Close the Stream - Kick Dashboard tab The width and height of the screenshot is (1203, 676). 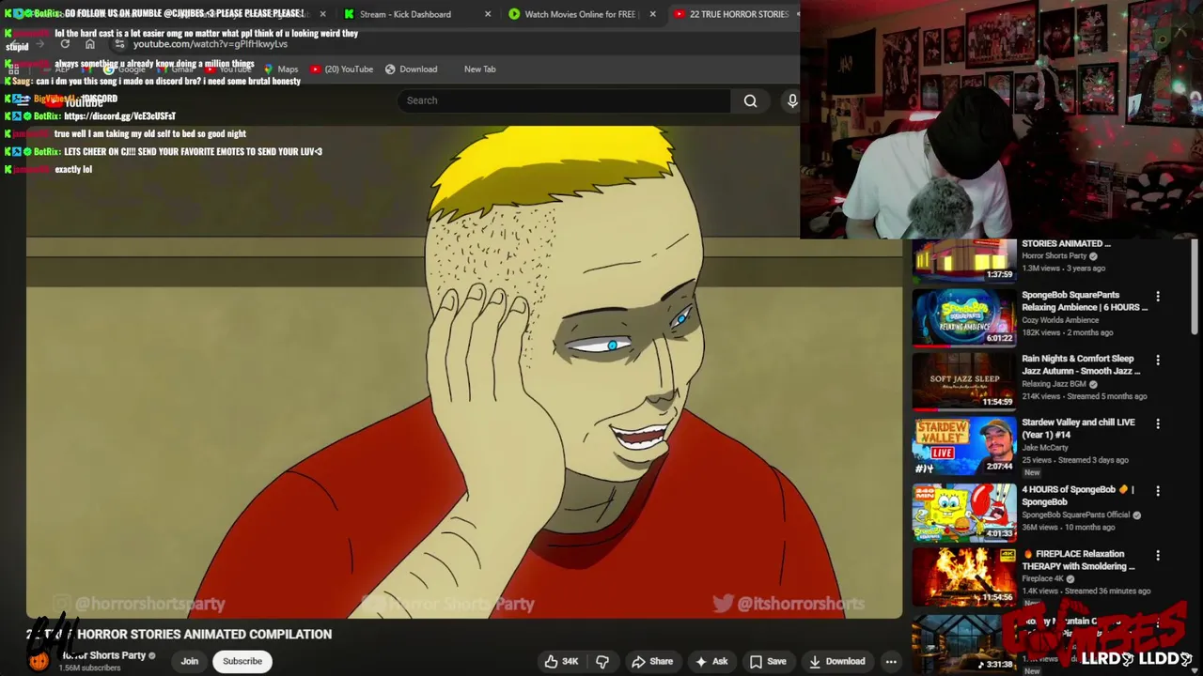(x=488, y=14)
